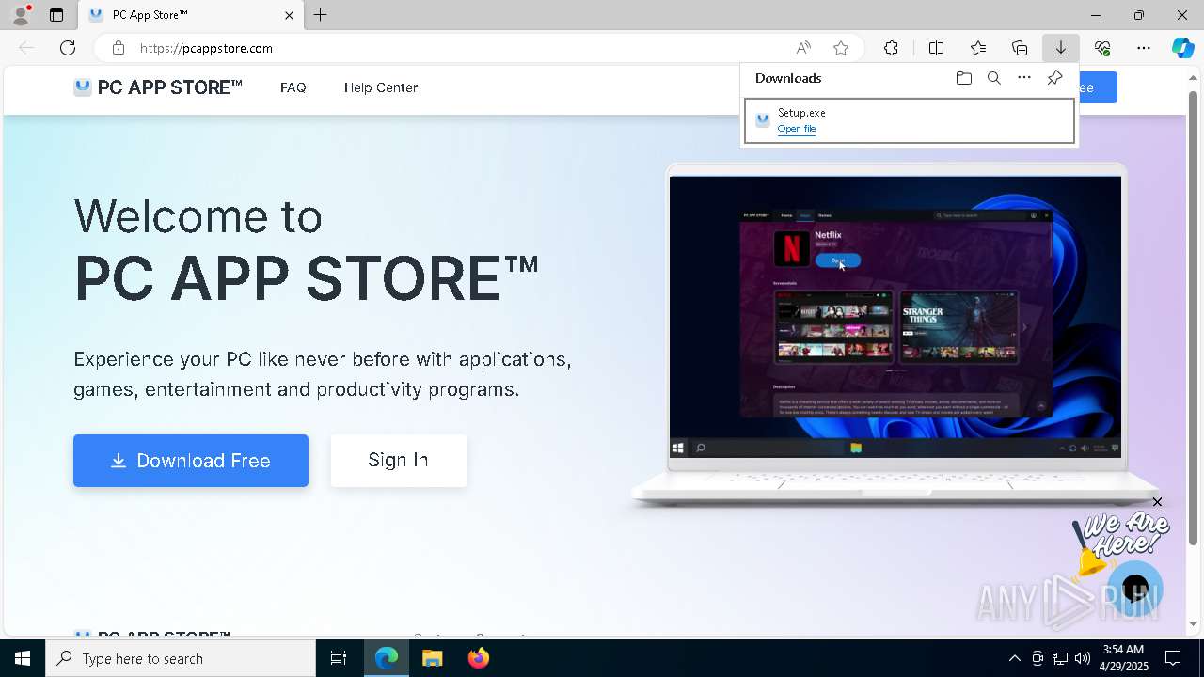Close the PC App Store tab

pyautogui.click(x=290, y=15)
